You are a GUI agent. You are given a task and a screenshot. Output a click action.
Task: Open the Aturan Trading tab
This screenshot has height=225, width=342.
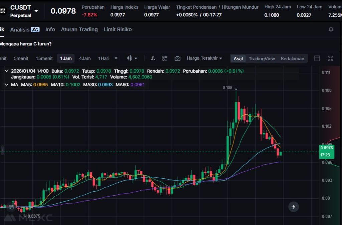coord(79,29)
